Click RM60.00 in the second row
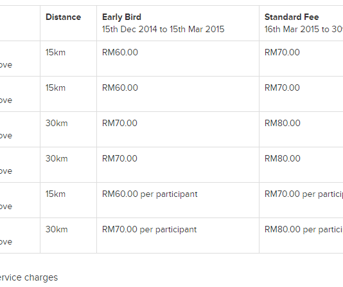The width and height of the screenshot is (343, 287). pyautogui.click(x=120, y=88)
